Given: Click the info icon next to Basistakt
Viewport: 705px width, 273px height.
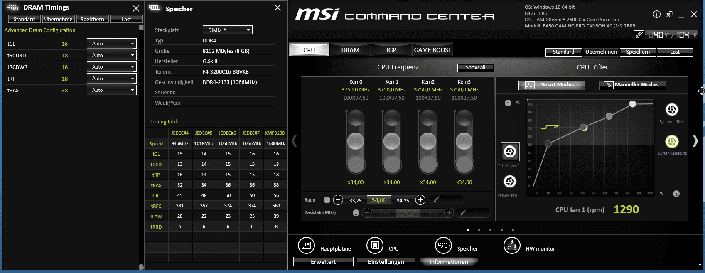Looking at the screenshot, I should tap(356, 213).
